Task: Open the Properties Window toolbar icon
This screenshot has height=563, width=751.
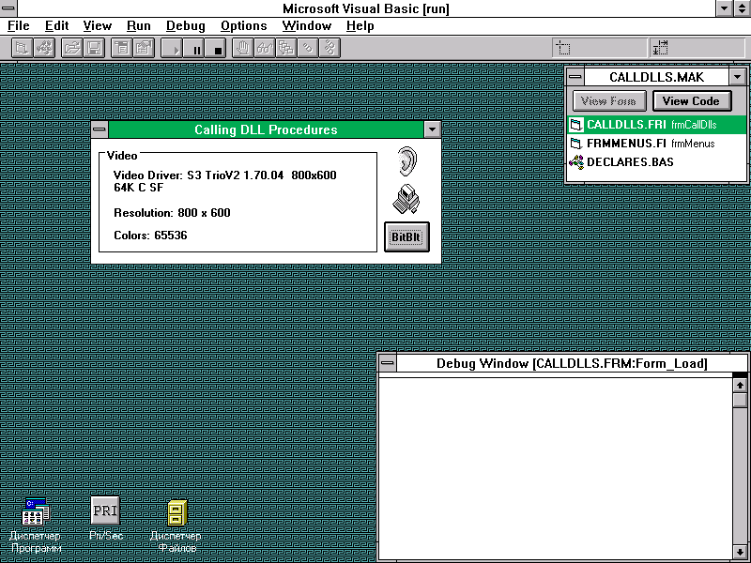Action: (x=144, y=48)
